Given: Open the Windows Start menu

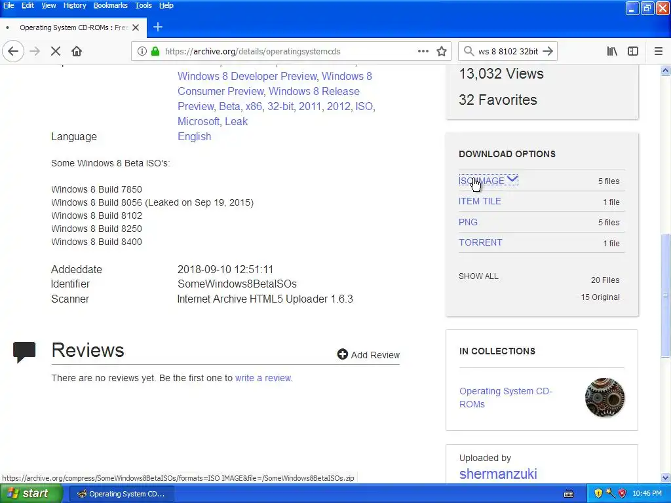Looking at the screenshot, I should (x=31, y=494).
